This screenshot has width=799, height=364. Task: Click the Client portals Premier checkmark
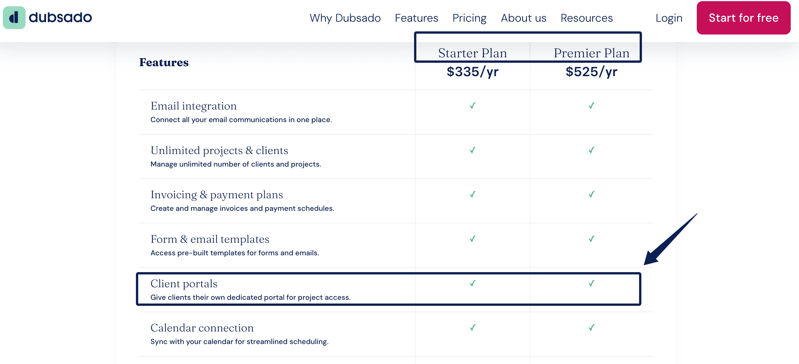[x=591, y=283]
